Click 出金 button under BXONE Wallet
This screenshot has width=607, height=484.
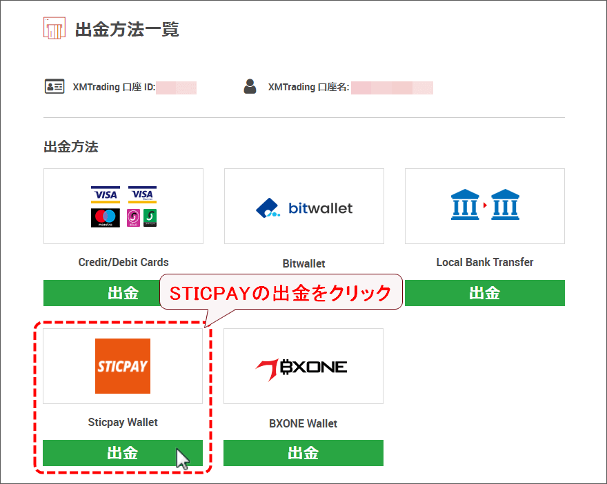pyautogui.click(x=303, y=453)
